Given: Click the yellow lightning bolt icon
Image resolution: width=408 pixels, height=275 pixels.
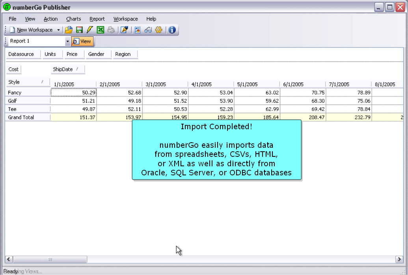Looking at the screenshot, I should [90, 30].
